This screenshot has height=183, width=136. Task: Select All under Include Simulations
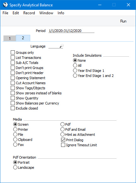click(75, 66)
